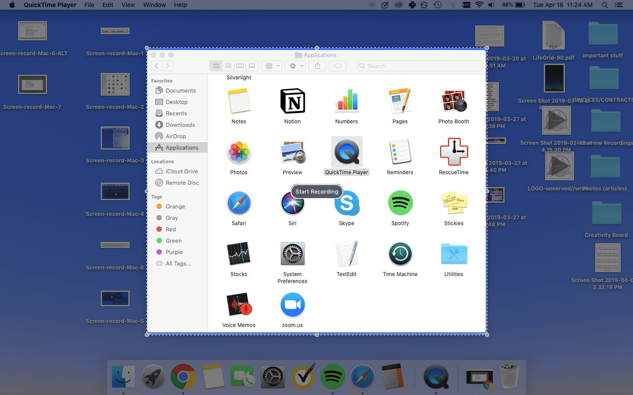Open the Photo Booth icon
Viewport: 633px width, 395px height.
[454, 101]
